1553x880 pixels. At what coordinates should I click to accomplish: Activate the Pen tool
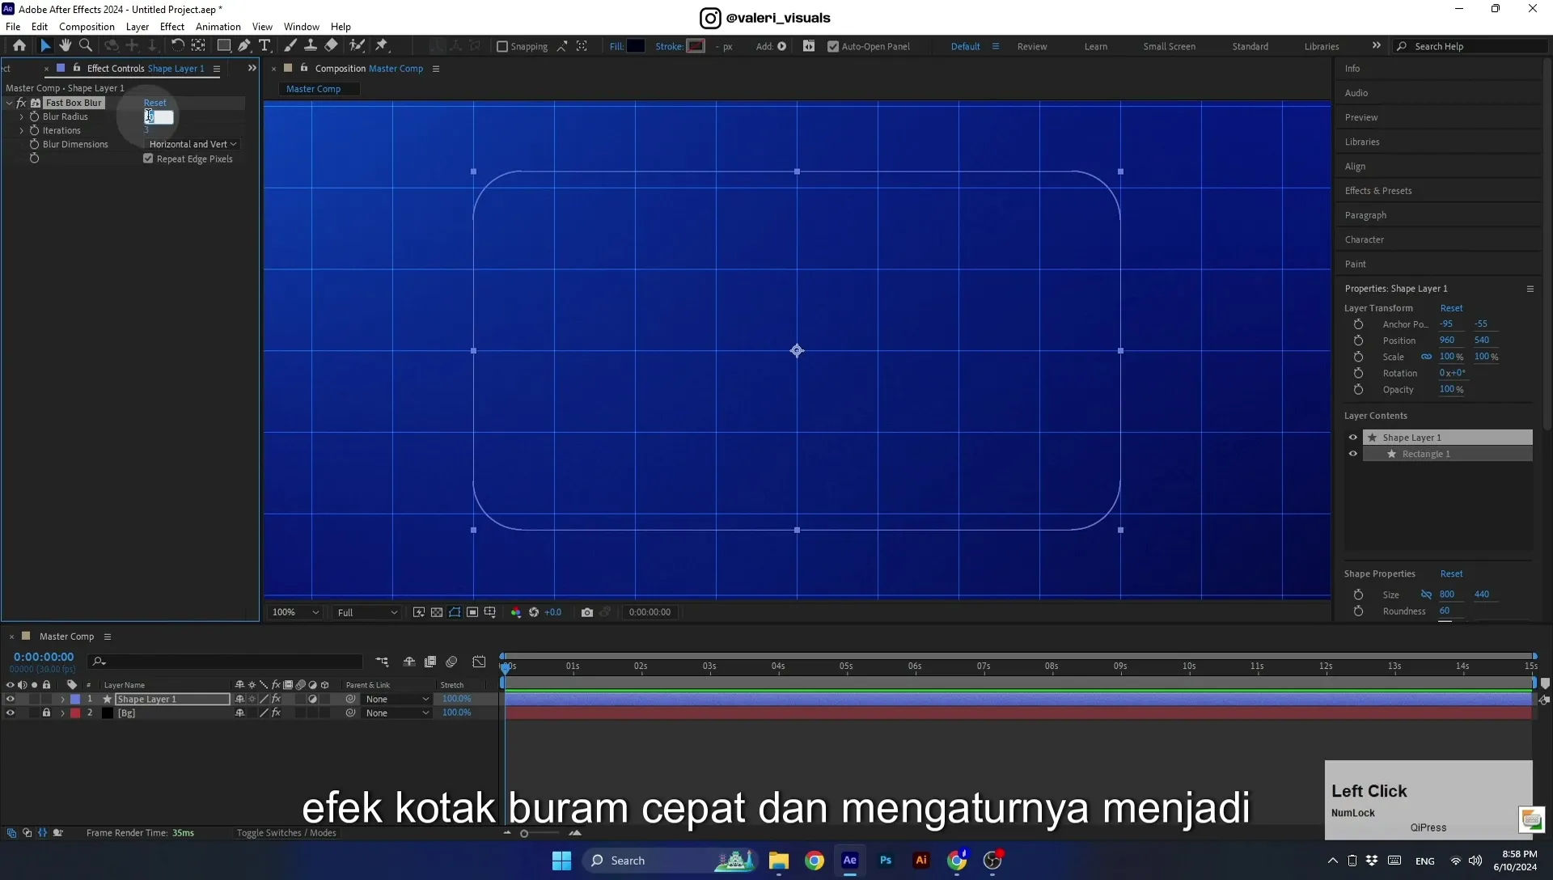click(244, 46)
